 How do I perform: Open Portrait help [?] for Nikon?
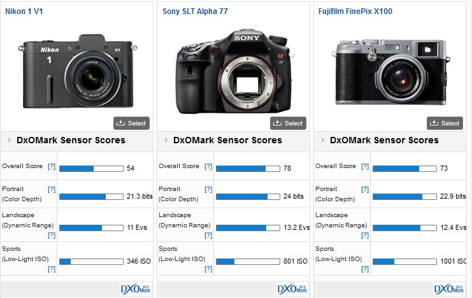[52, 189]
